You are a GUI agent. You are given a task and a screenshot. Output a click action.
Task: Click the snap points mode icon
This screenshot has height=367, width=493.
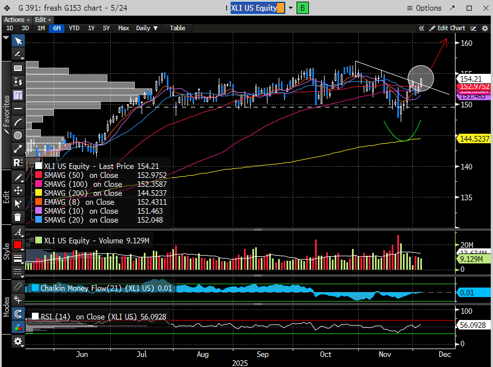pyautogui.click(x=18, y=300)
